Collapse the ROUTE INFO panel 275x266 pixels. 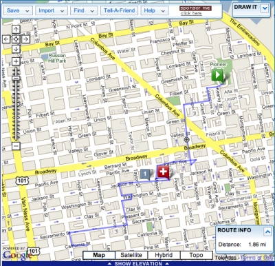(x=267, y=232)
